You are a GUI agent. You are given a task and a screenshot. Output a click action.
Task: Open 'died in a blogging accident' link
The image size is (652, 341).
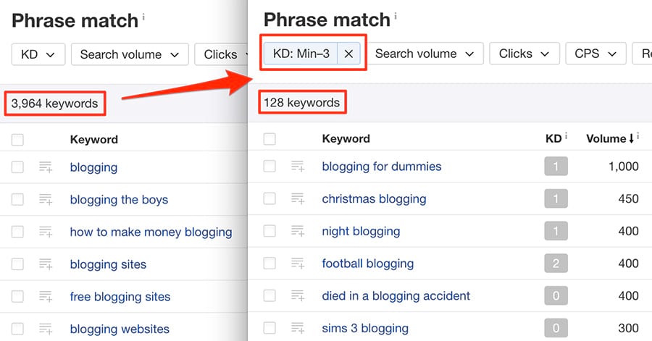pos(396,296)
